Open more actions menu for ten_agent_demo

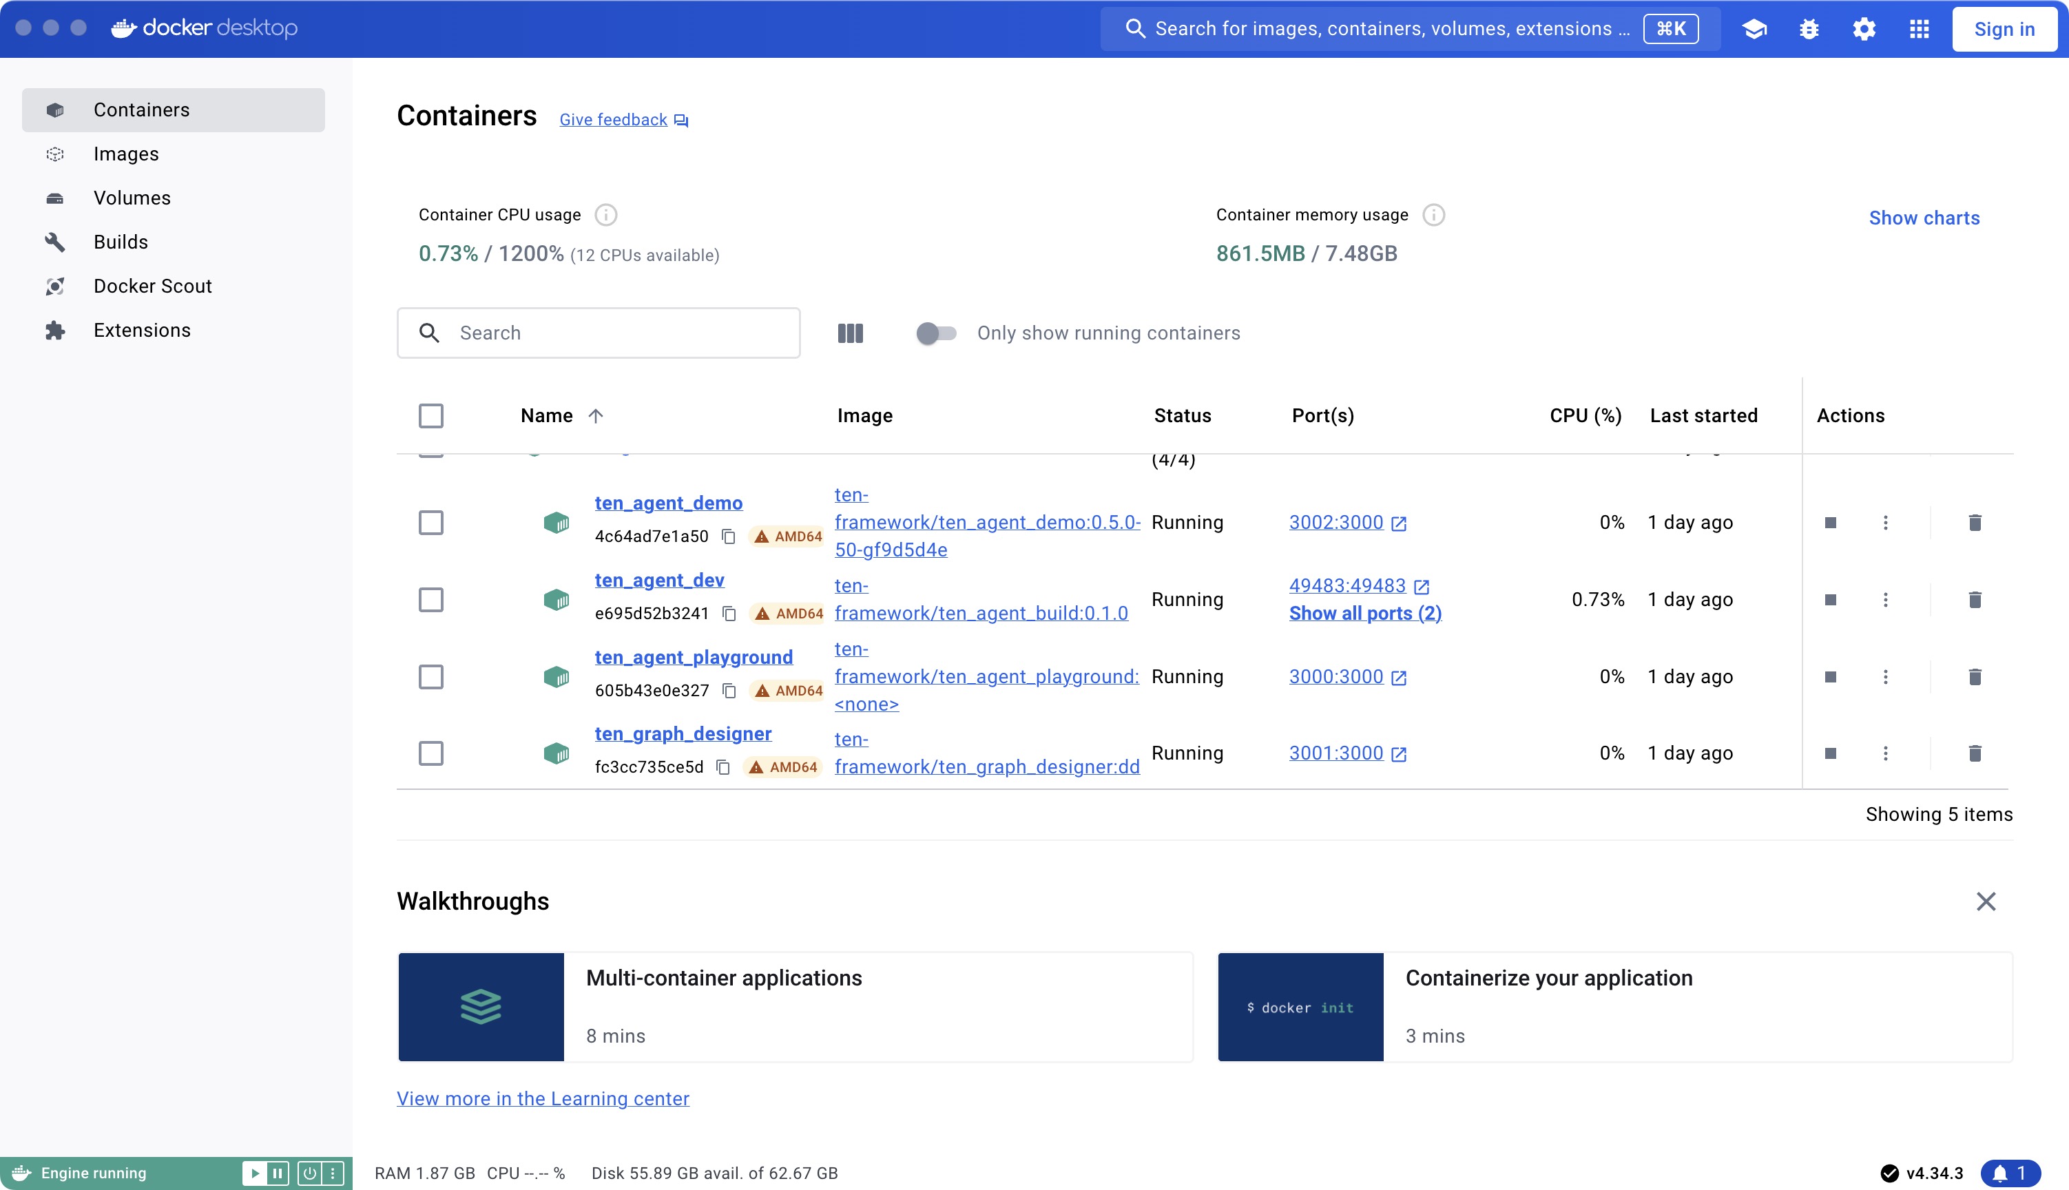coord(1885,523)
